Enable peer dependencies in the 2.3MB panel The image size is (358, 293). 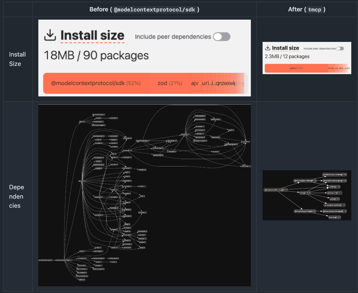click(x=340, y=49)
